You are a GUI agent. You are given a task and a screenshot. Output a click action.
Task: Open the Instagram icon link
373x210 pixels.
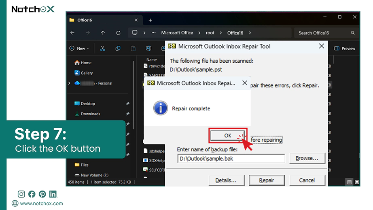(21, 194)
